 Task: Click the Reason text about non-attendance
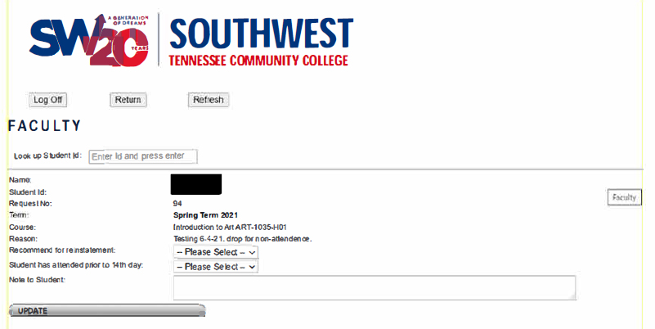coord(242,239)
